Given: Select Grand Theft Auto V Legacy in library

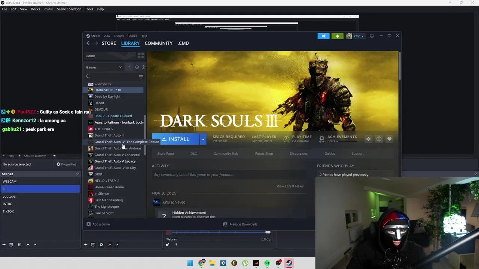Looking at the screenshot, I should click(115, 161).
